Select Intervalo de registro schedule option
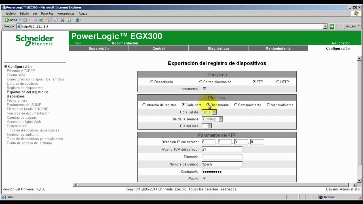 pos(144,105)
